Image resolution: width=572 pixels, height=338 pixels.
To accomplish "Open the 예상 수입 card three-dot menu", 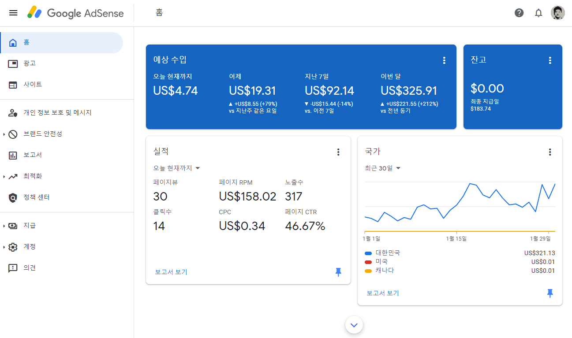I will [x=444, y=60].
